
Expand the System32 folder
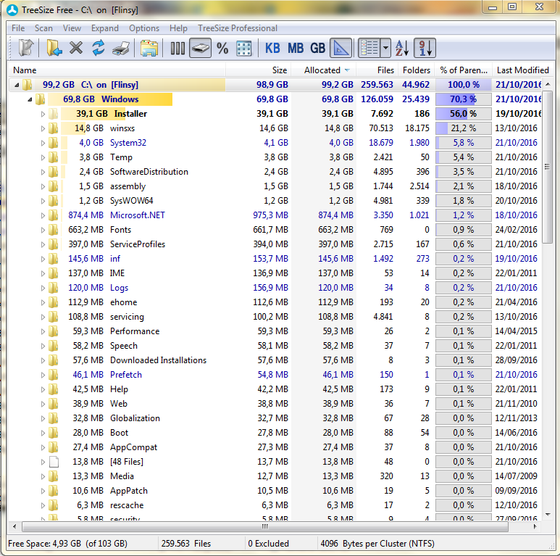tap(43, 143)
